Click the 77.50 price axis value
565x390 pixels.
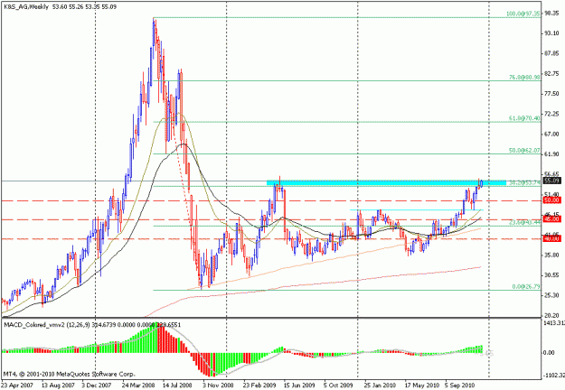551,94
